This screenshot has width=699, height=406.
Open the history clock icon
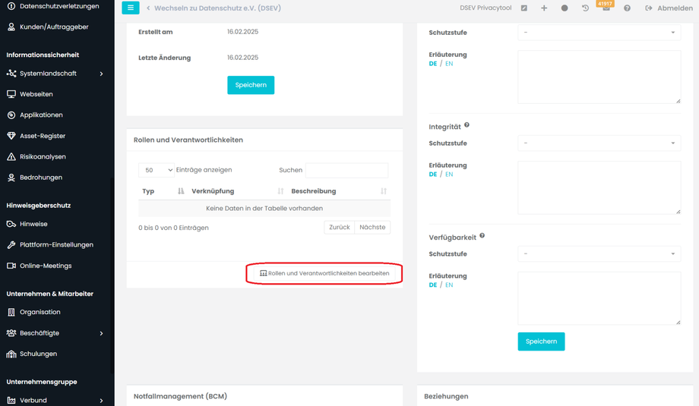click(x=585, y=8)
